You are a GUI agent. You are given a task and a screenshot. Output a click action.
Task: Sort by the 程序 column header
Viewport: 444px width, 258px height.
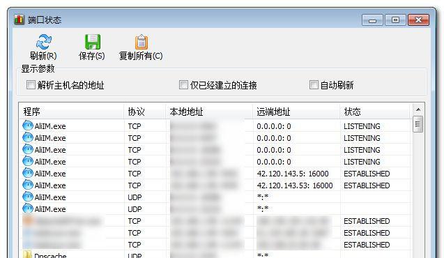(72, 112)
